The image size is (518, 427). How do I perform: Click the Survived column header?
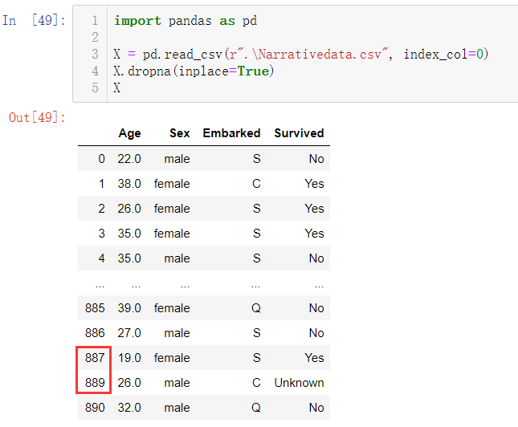click(299, 133)
